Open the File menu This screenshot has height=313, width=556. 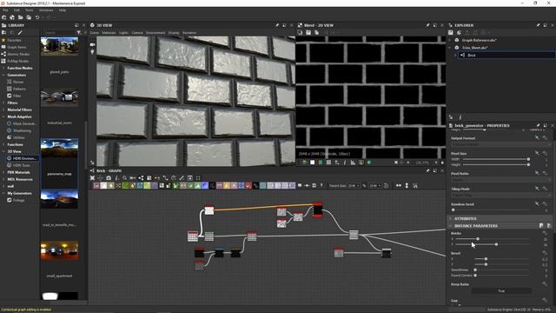click(x=5, y=10)
